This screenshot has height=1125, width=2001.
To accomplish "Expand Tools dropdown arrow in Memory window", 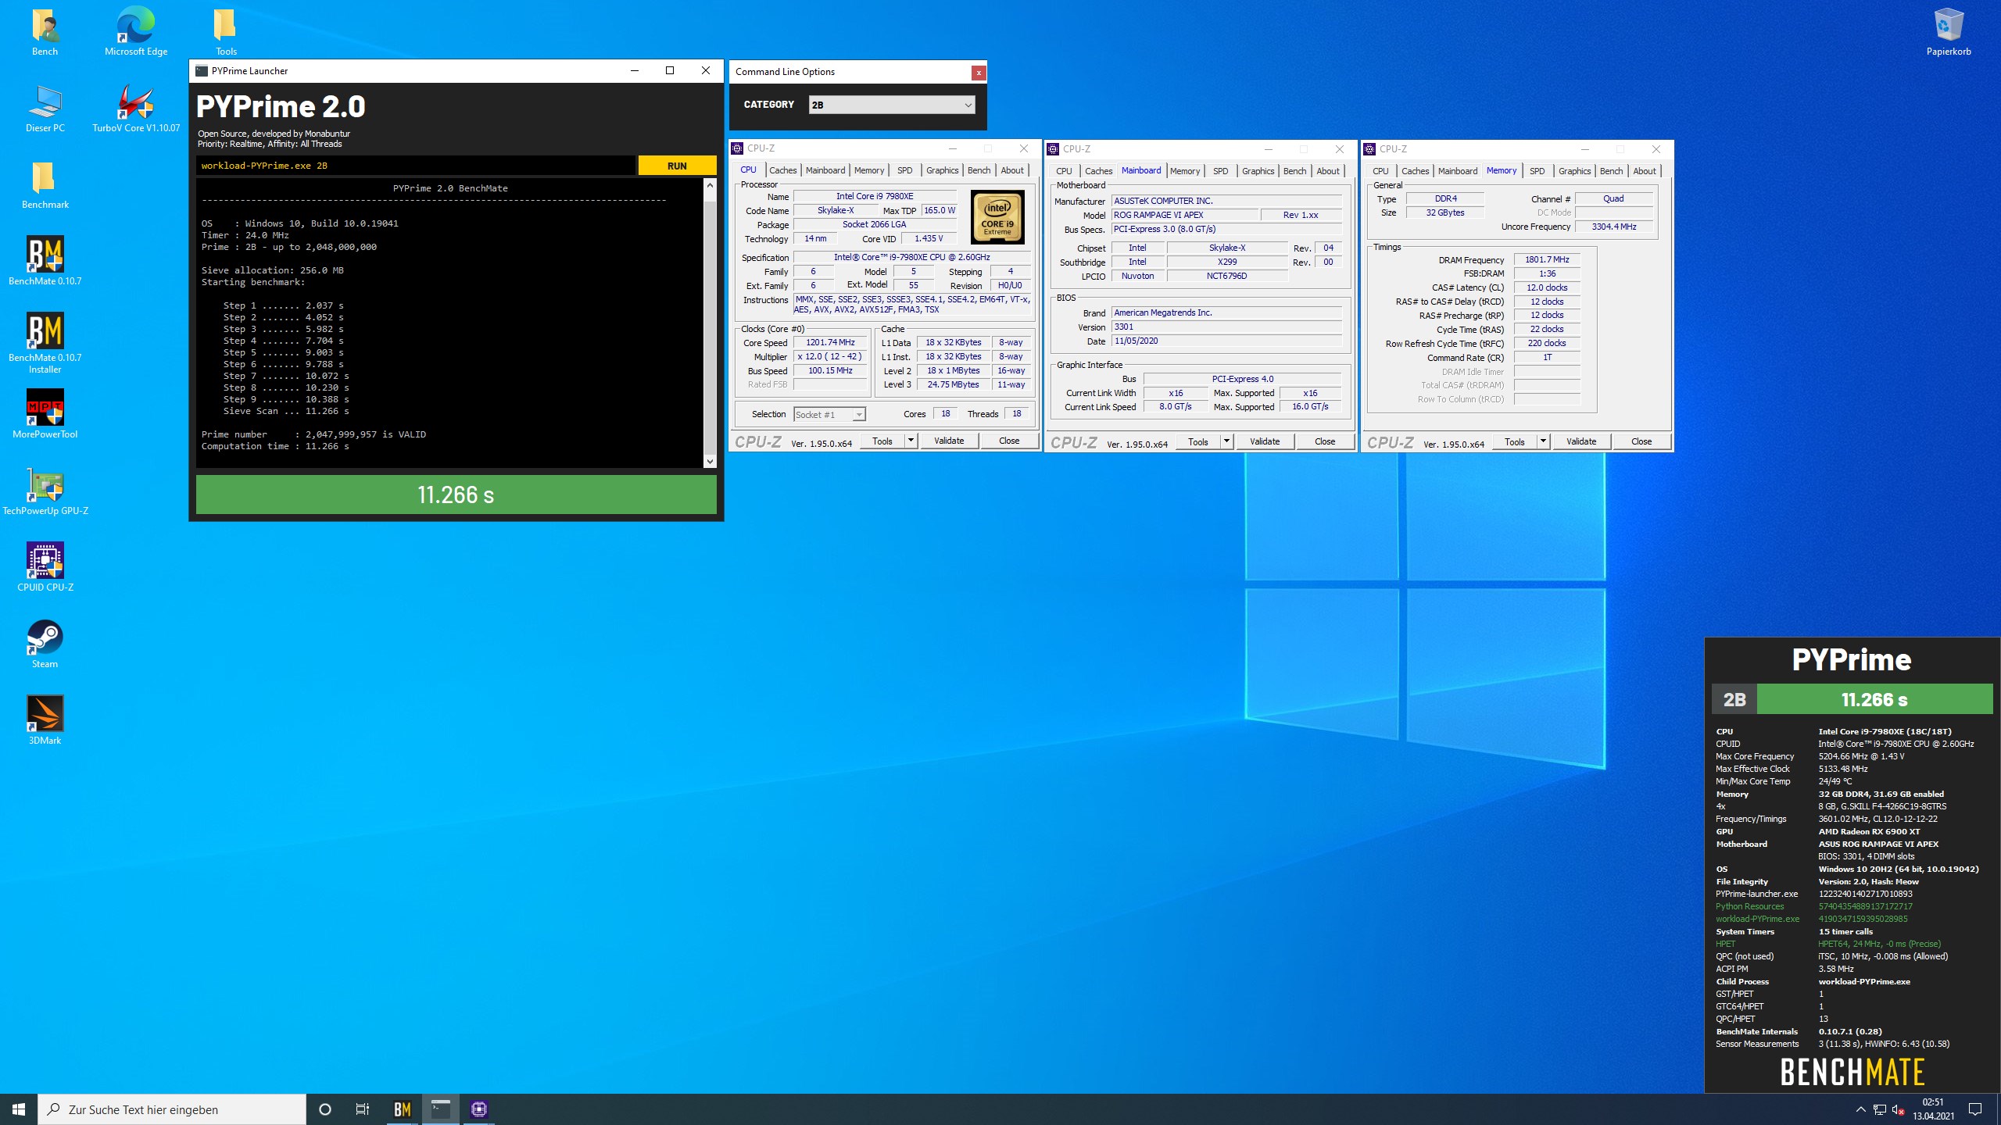I will 1543,441.
